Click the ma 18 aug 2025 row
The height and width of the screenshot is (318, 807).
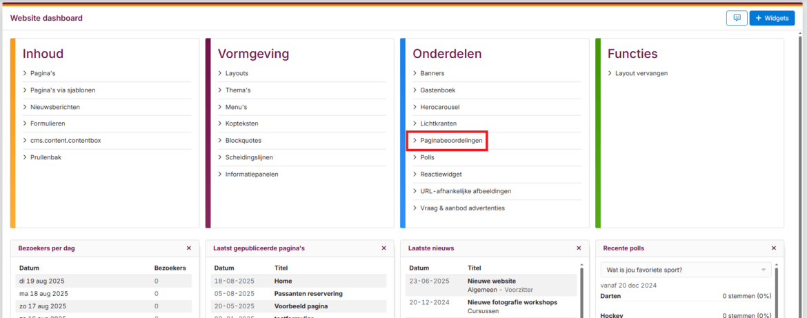(x=103, y=293)
